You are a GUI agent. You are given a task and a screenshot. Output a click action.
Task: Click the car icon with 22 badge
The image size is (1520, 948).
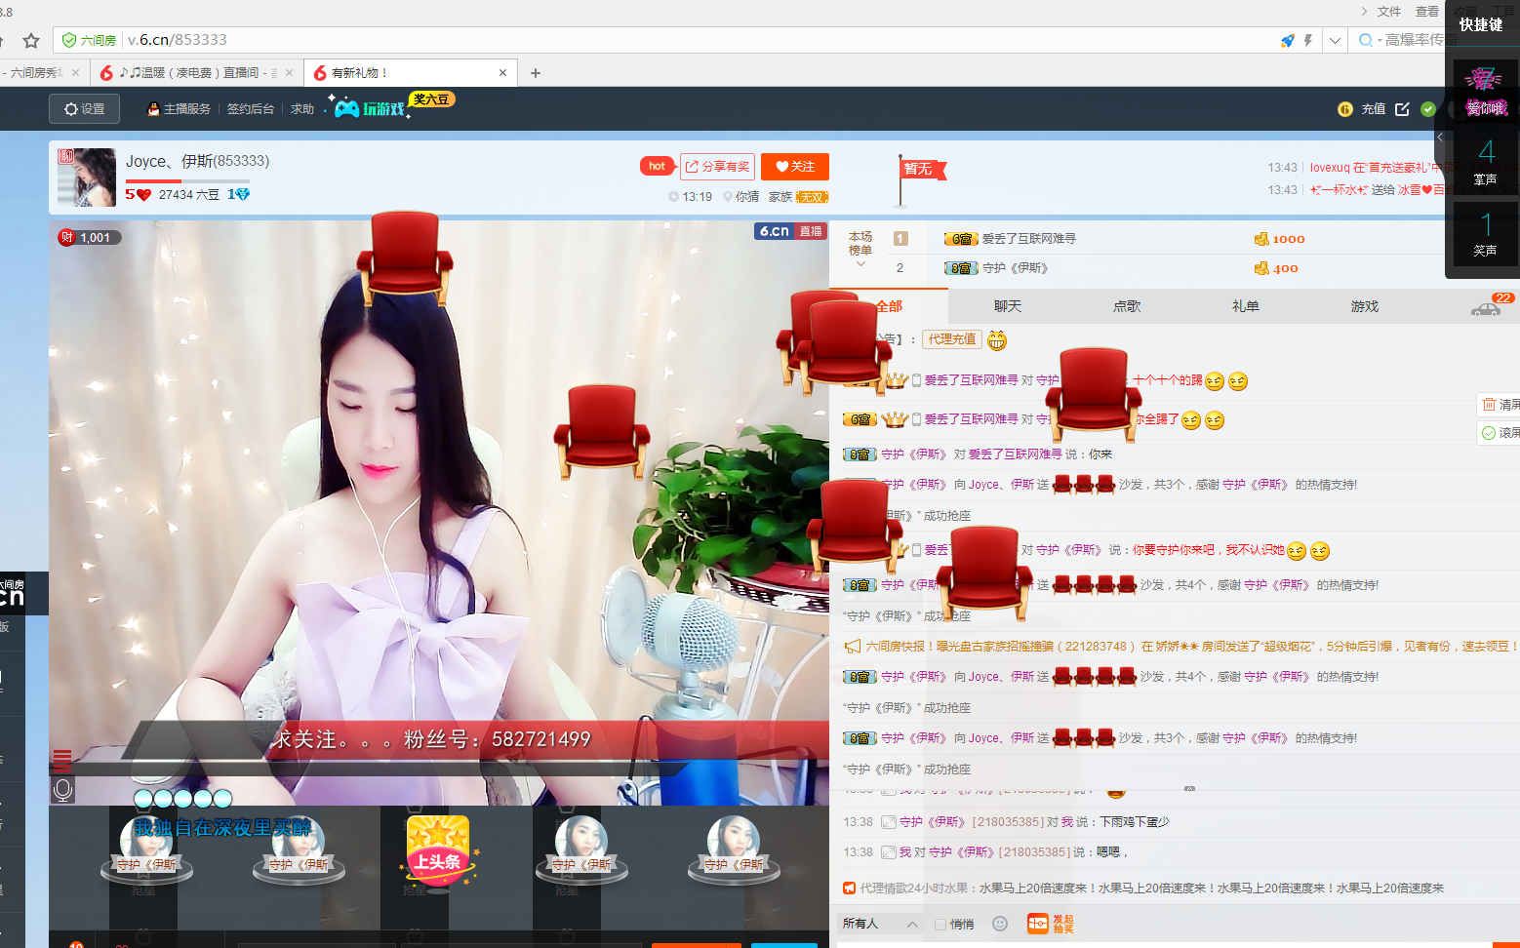[x=1486, y=308]
